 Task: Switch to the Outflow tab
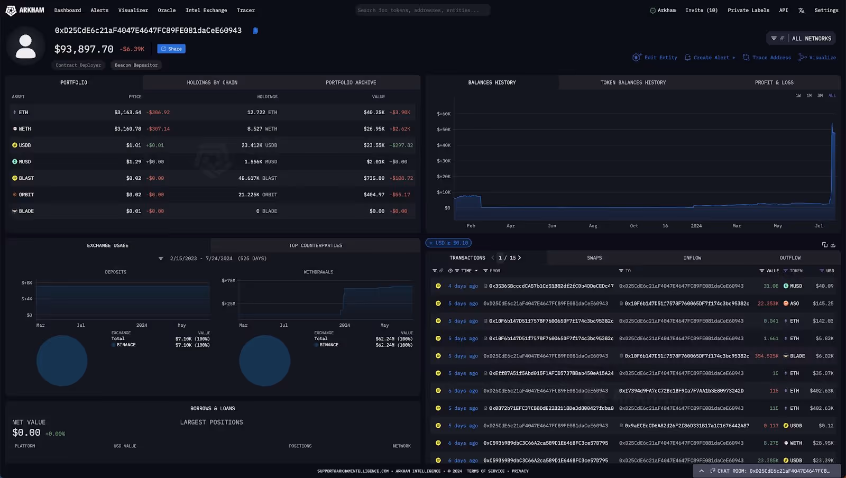point(790,258)
